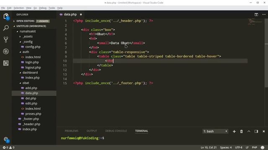Select data.php in the explorer tree
268x150 pixels.
[x=34, y=93]
